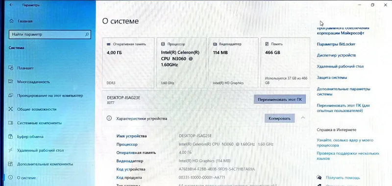This screenshot has height=186, width=392.
Task: Open Многозадачность settings page
Action: [x=33, y=82]
